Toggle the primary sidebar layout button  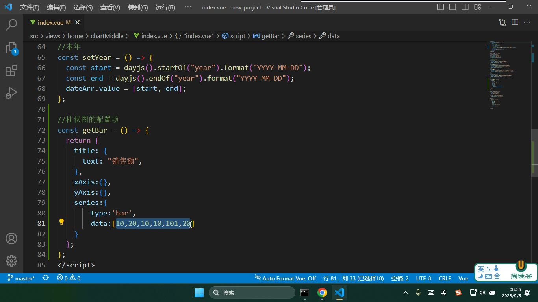click(441, 7)
